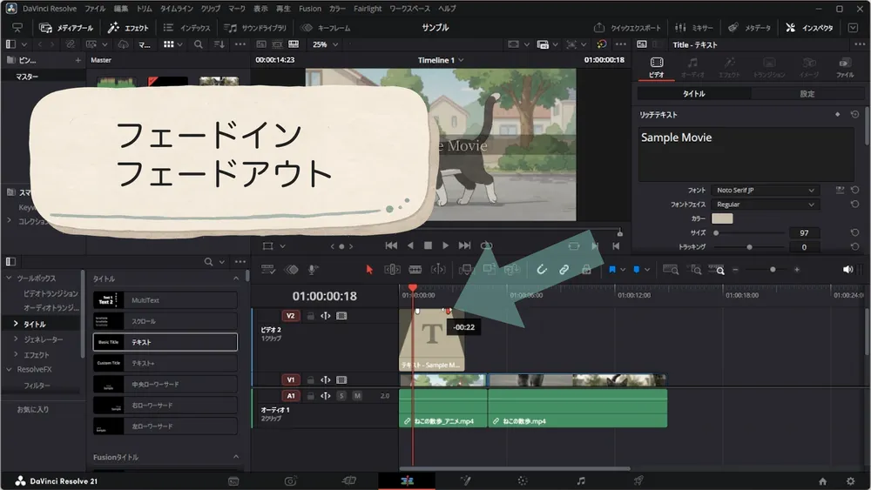Click the text カラー swatch
This screenshot has height=490, width=871.
pyautogui.click(x=722, y=218)
